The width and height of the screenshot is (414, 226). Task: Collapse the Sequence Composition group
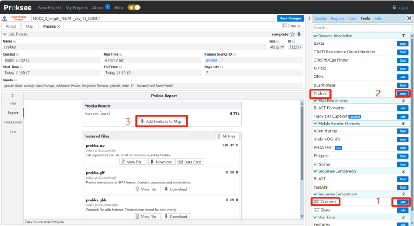tap(315, 194)
